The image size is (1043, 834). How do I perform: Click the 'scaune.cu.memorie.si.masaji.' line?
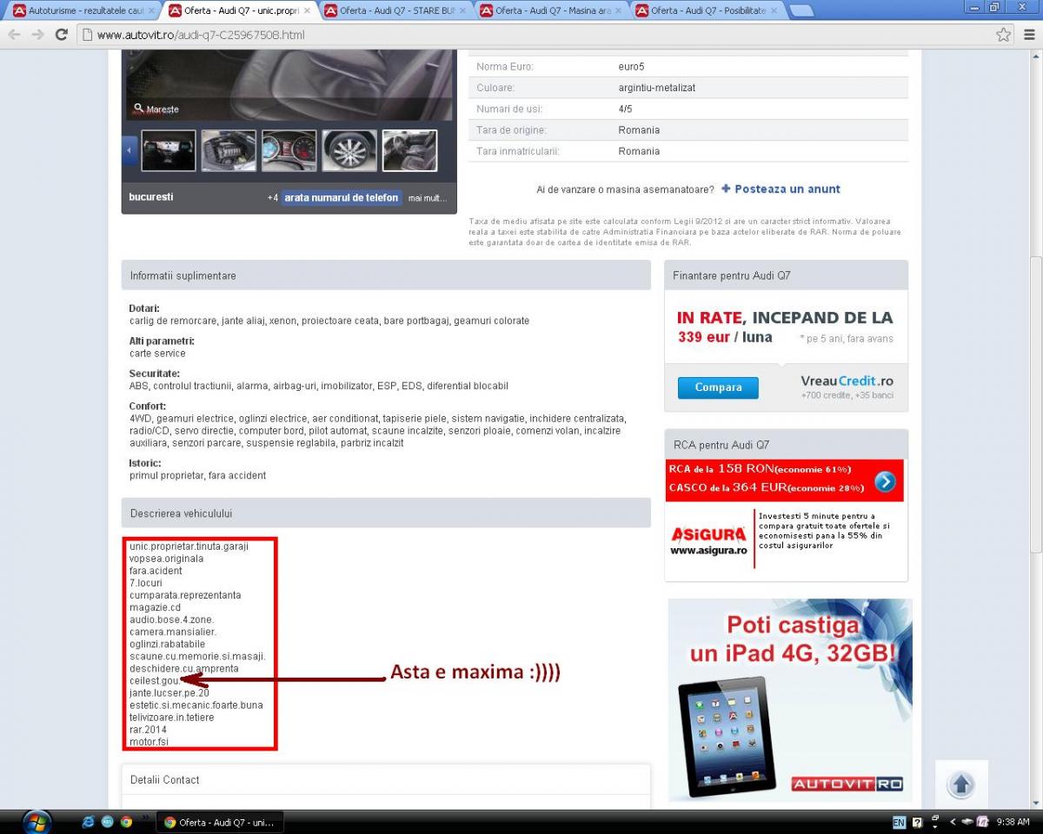197,657
